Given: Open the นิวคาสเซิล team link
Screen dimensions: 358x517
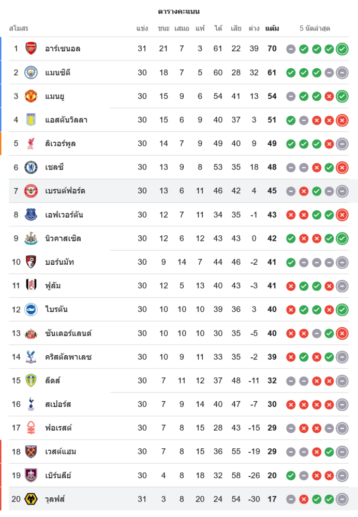Looking at the screenshot, I should tap(63, 238).
